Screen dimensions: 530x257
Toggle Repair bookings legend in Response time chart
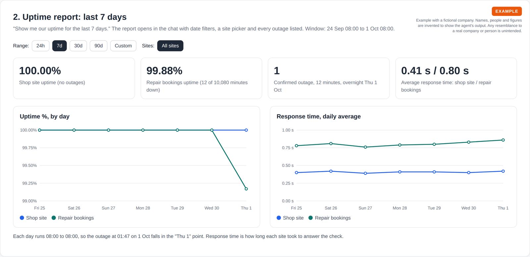click(x=329, y=218)
